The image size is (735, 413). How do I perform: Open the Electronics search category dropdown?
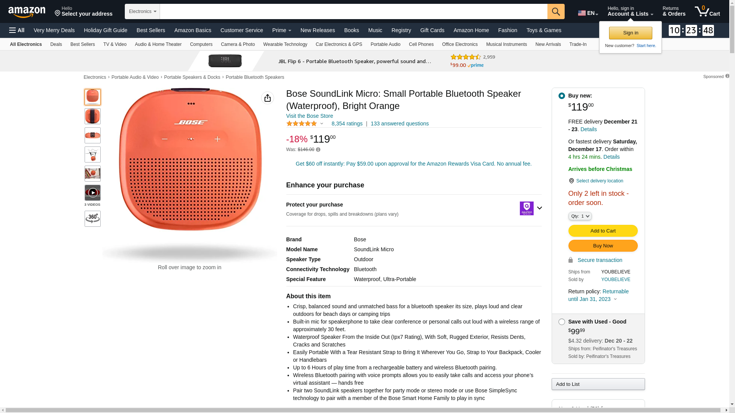click(x=142, y=11)
